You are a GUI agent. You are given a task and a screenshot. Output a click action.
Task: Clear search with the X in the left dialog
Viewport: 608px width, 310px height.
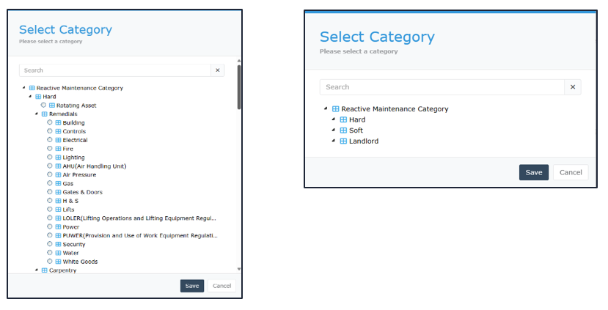(218, 70)
